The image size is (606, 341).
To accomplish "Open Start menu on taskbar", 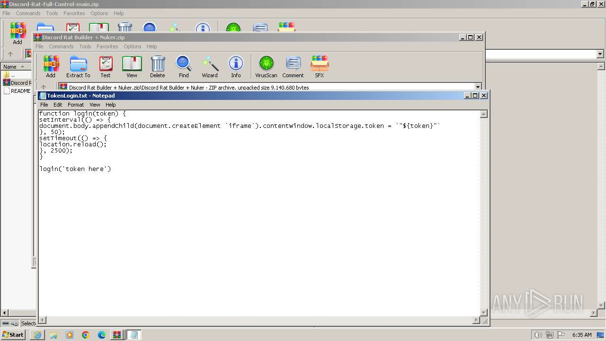I will point(13,334).
